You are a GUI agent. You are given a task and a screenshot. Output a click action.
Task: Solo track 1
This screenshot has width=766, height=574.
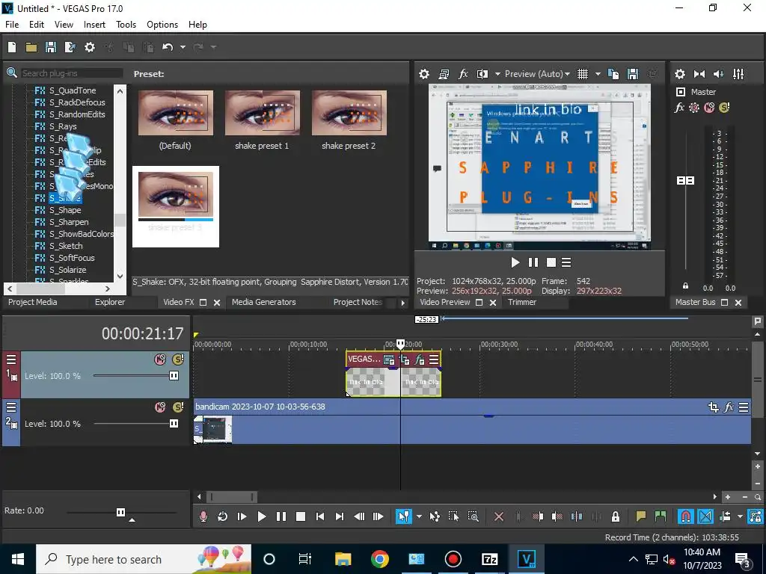click(178, 359)
